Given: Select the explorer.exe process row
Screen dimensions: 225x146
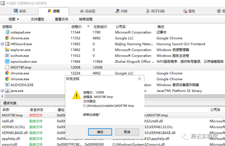Looking at the screenshot, I should click(113, 50).
